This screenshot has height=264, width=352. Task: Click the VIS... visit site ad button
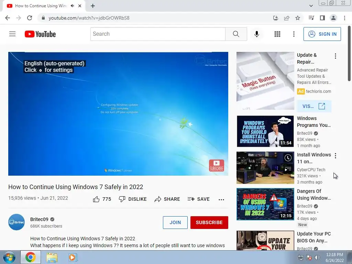click(313, 106)
